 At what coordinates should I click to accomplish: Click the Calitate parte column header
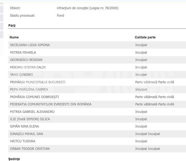pyautogui.click(x=145, y=37)
